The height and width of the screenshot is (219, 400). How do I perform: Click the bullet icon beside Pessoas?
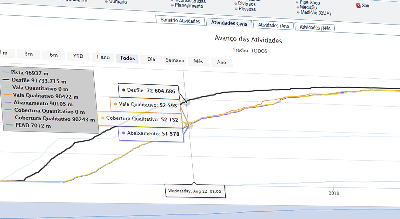[x=236, y=9]
